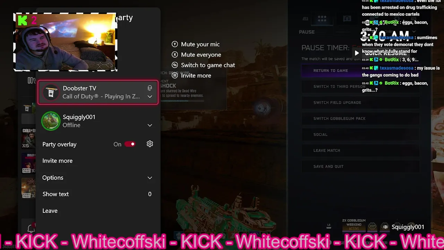Expand the Squiggly001 member chevron
Image resolution: width=444 pixels, height=250 pixels.
150,125
